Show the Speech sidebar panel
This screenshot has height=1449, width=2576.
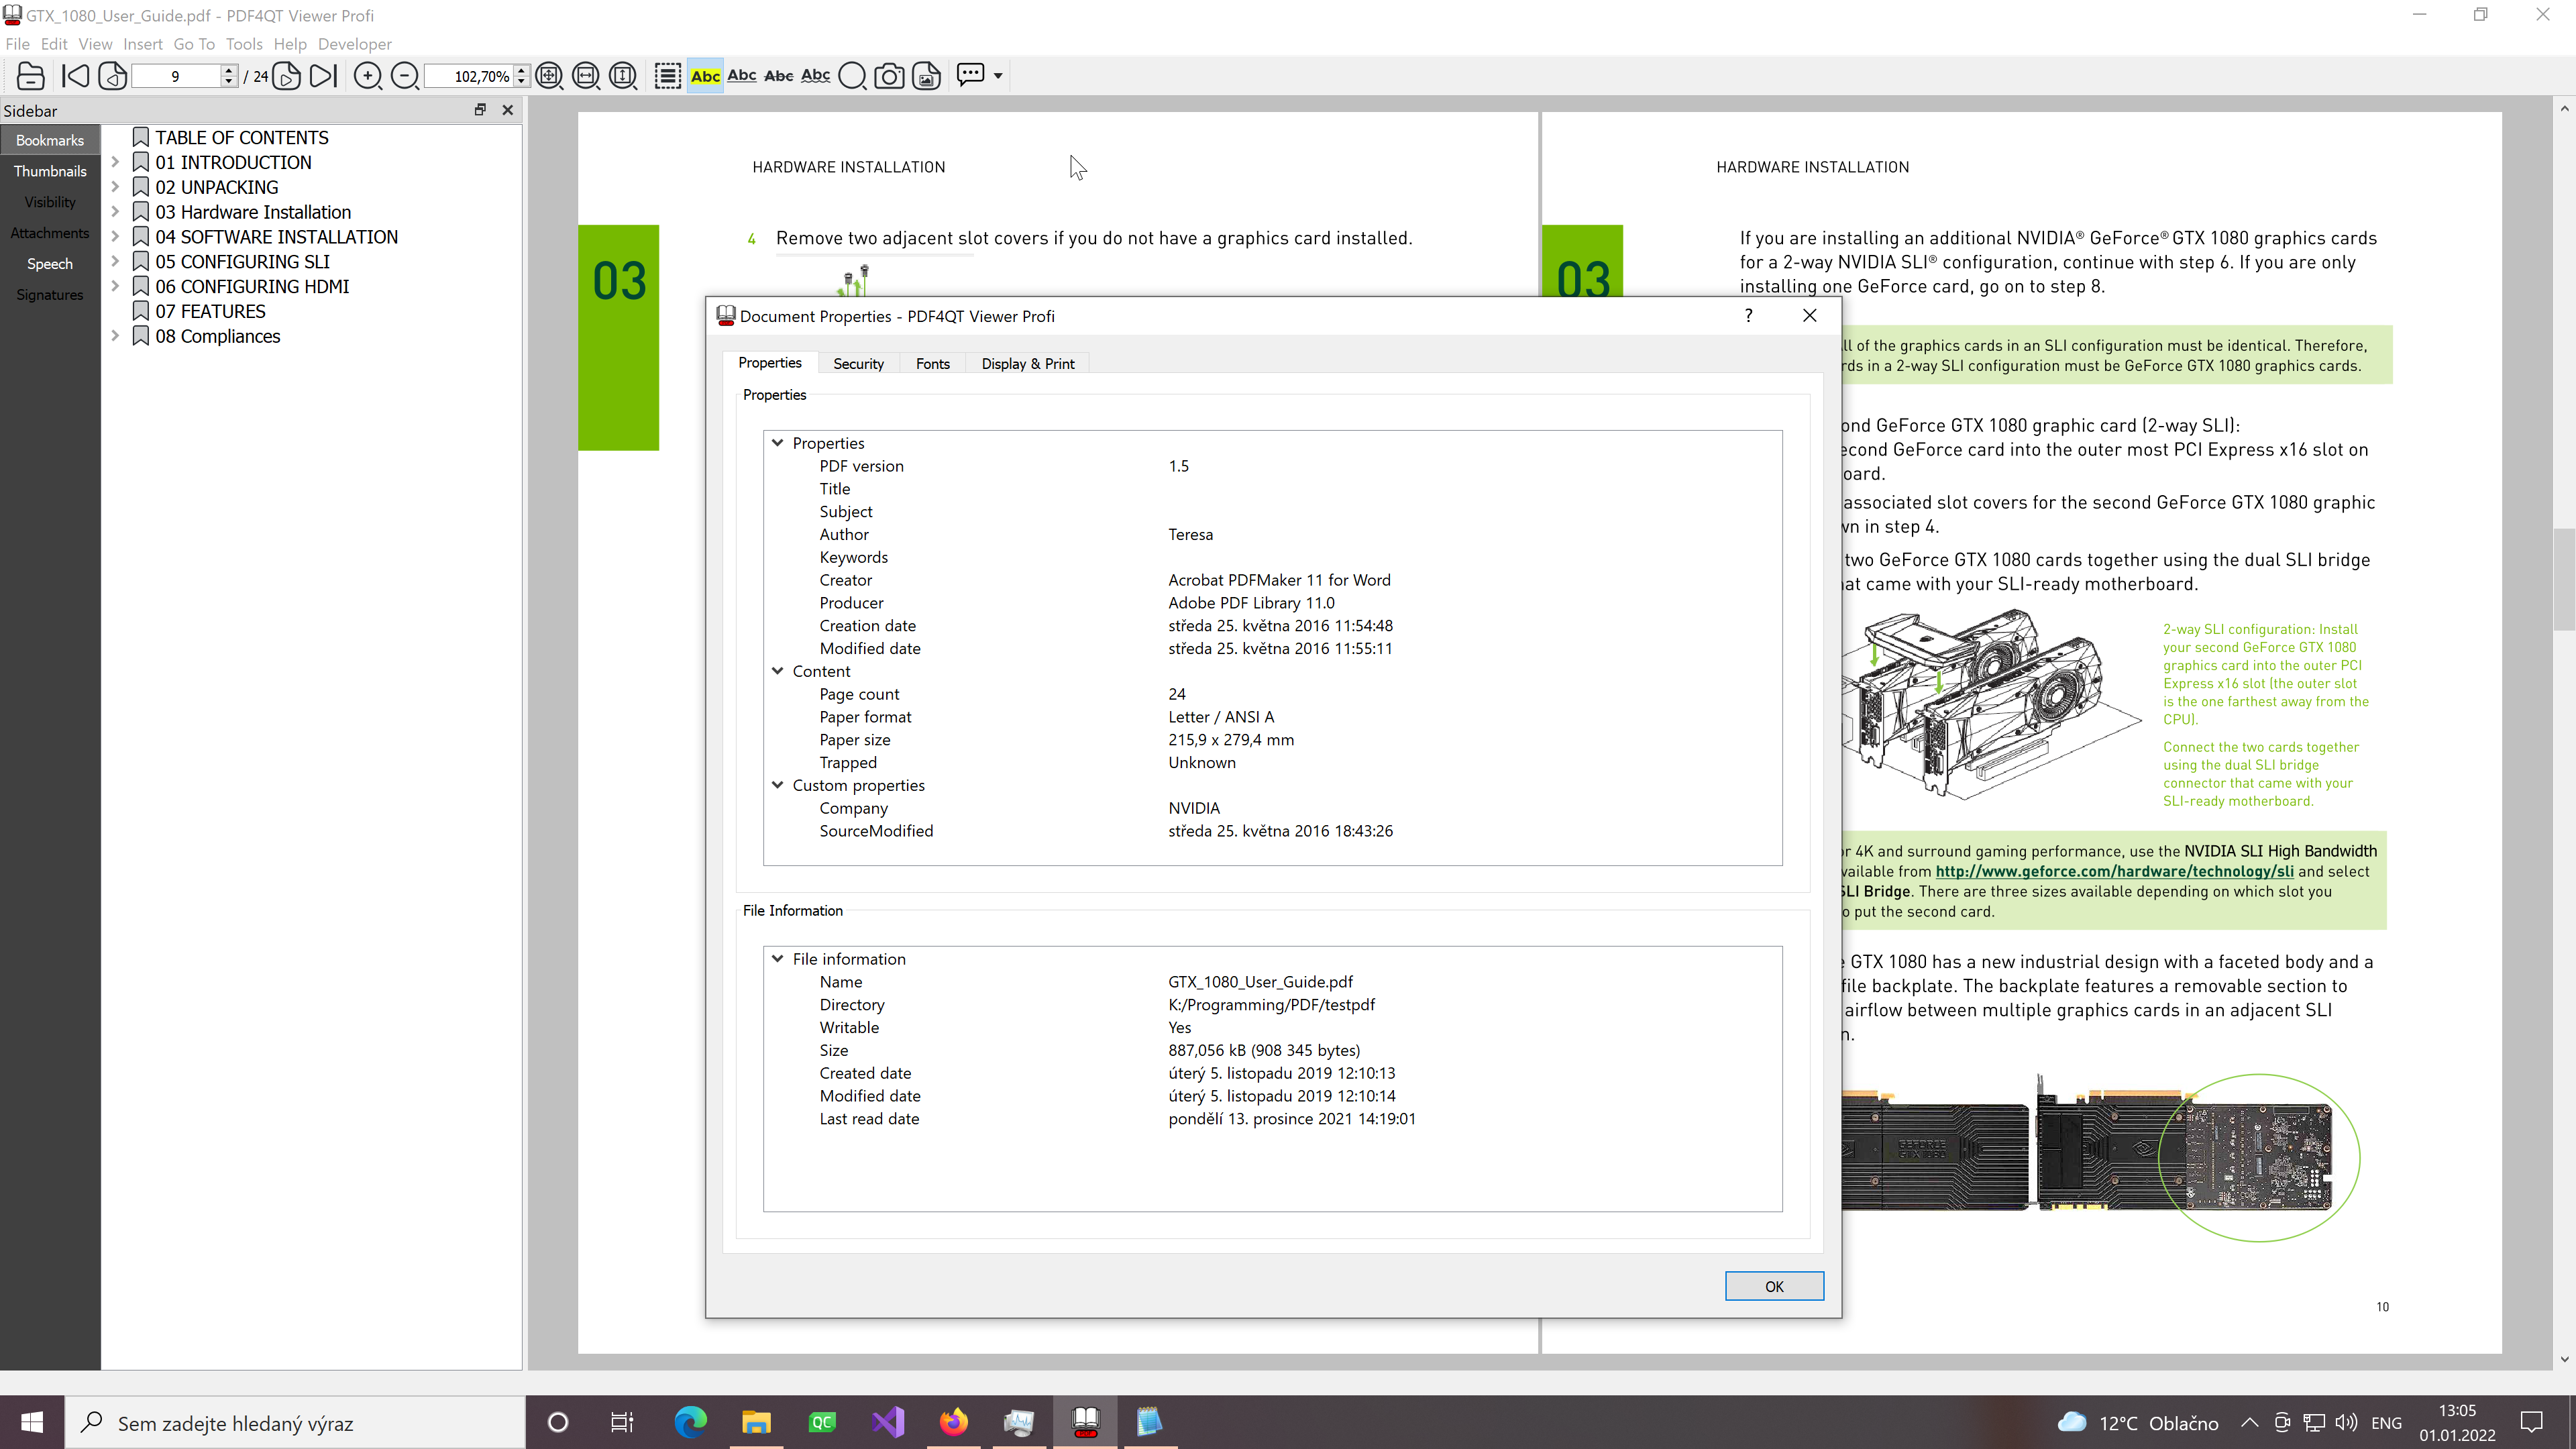coord(50,264)
